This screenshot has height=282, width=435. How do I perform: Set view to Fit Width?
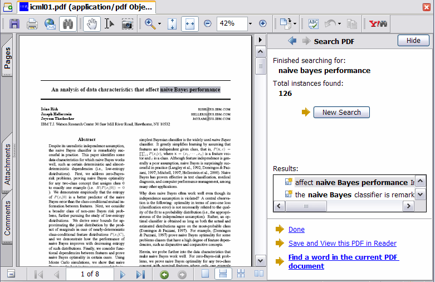[x=190, y=24]
